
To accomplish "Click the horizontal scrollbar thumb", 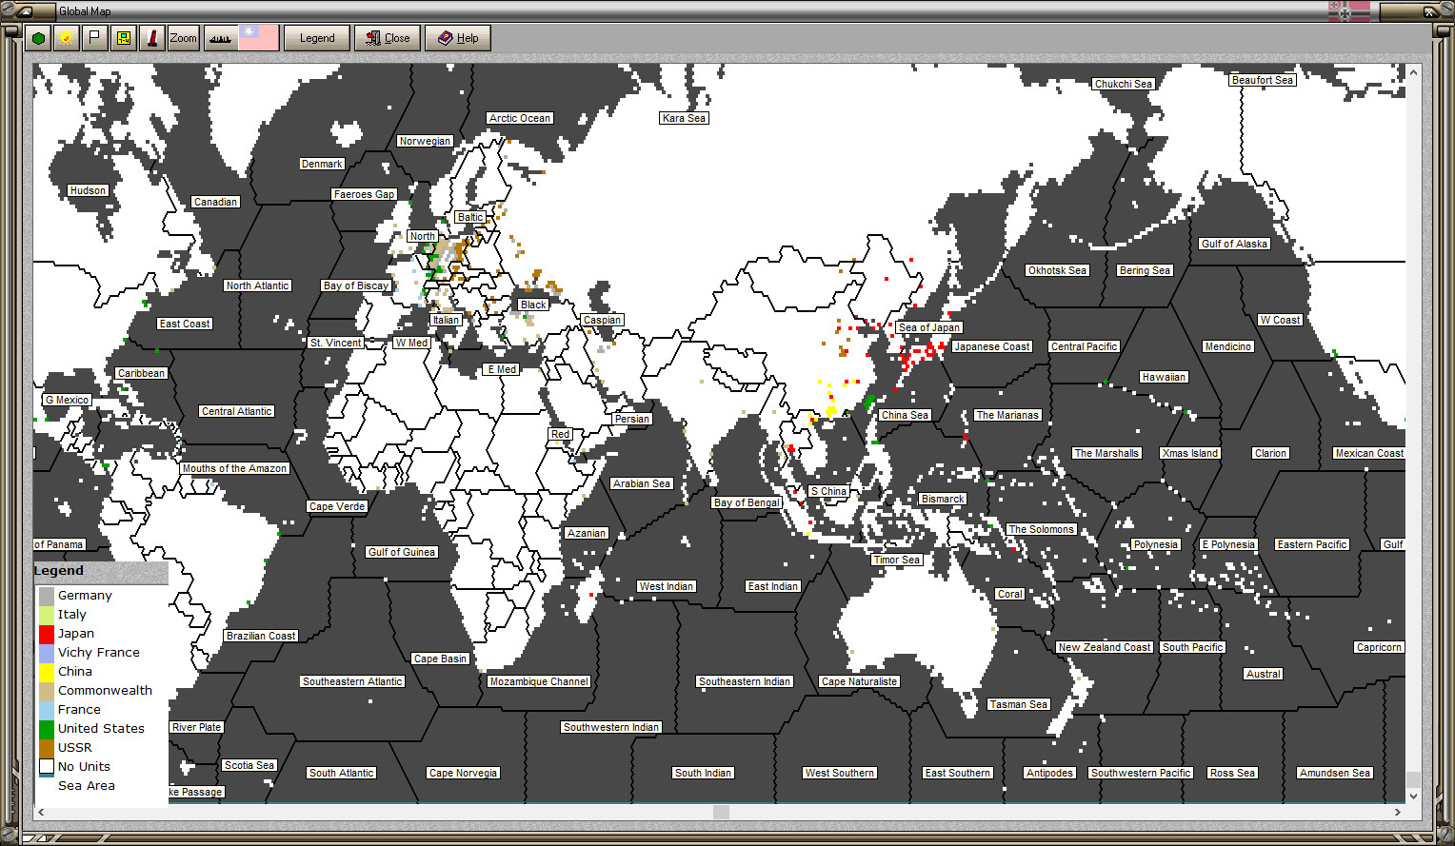I will point(721,812).
